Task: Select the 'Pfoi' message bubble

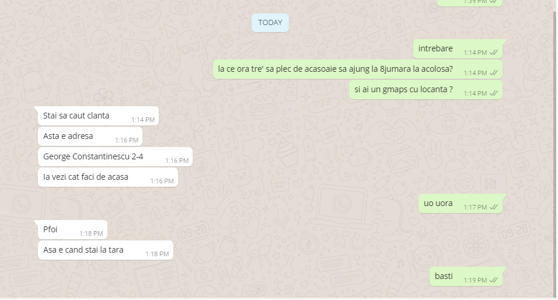Action: pos(72,230)
